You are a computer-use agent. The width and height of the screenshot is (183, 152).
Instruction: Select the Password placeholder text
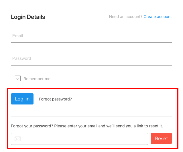click(x=21, y=58)
